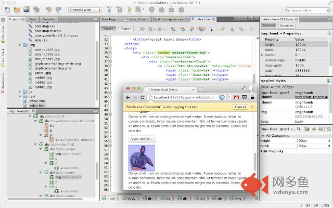Switch to the Files tab

[x=32, y=19]
